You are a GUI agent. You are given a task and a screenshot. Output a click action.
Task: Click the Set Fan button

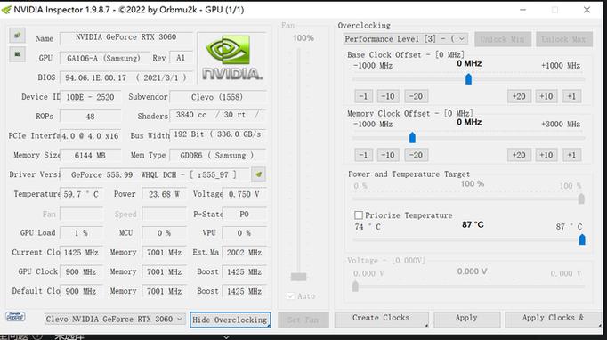303,320
